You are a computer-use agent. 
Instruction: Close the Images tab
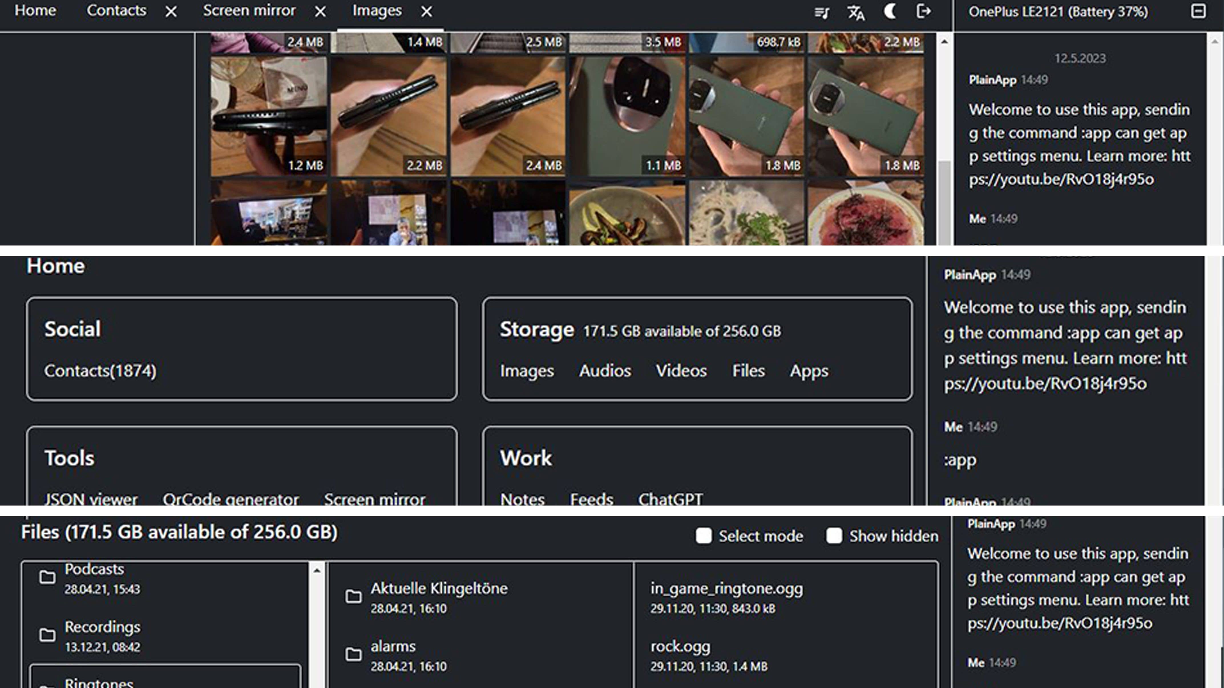(426, 12)
